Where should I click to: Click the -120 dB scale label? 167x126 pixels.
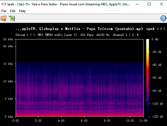click(157, 117)
